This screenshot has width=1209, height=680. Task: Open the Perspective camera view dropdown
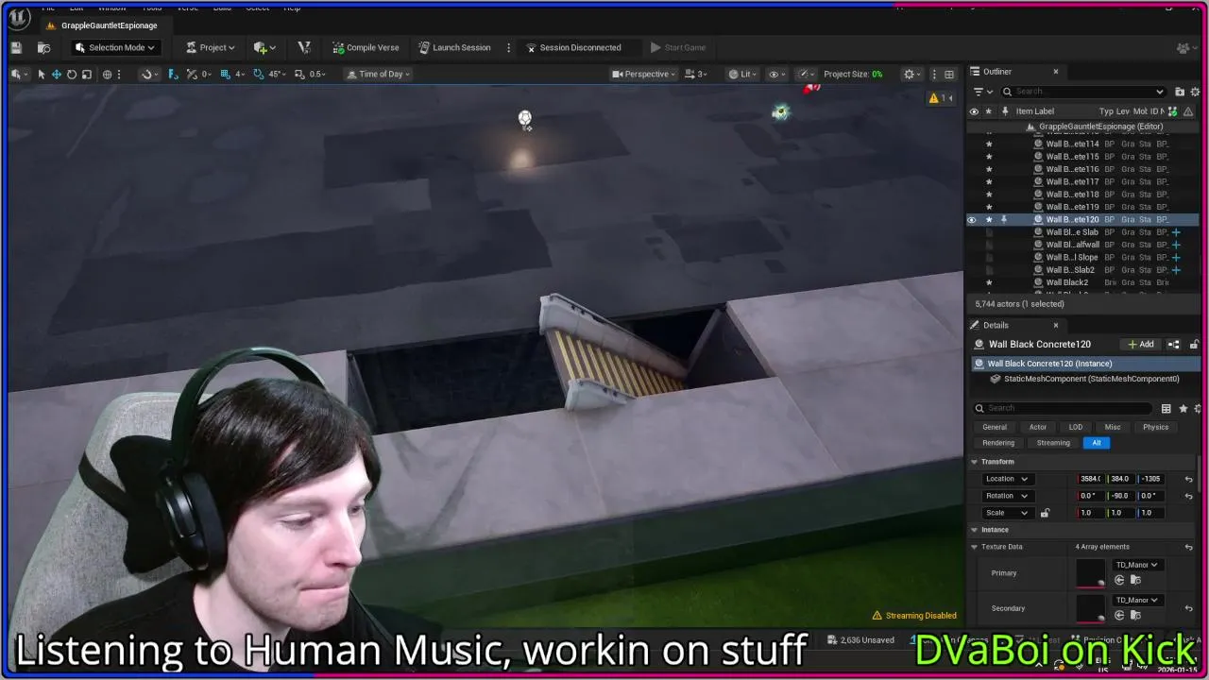click(642, 74)
